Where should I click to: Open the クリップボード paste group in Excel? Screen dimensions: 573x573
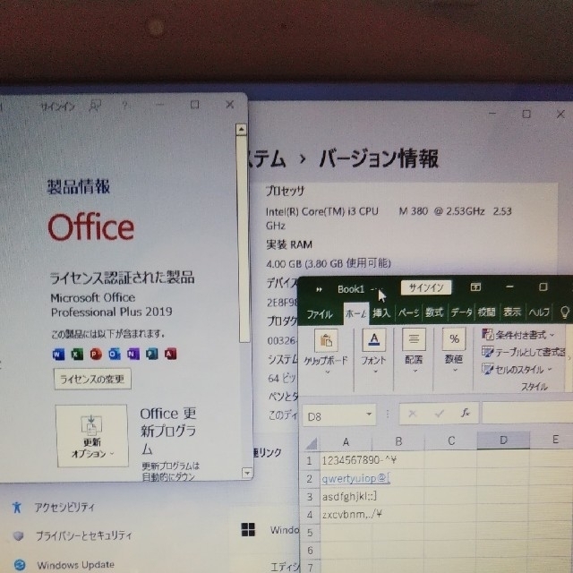[x=326, y=352]
